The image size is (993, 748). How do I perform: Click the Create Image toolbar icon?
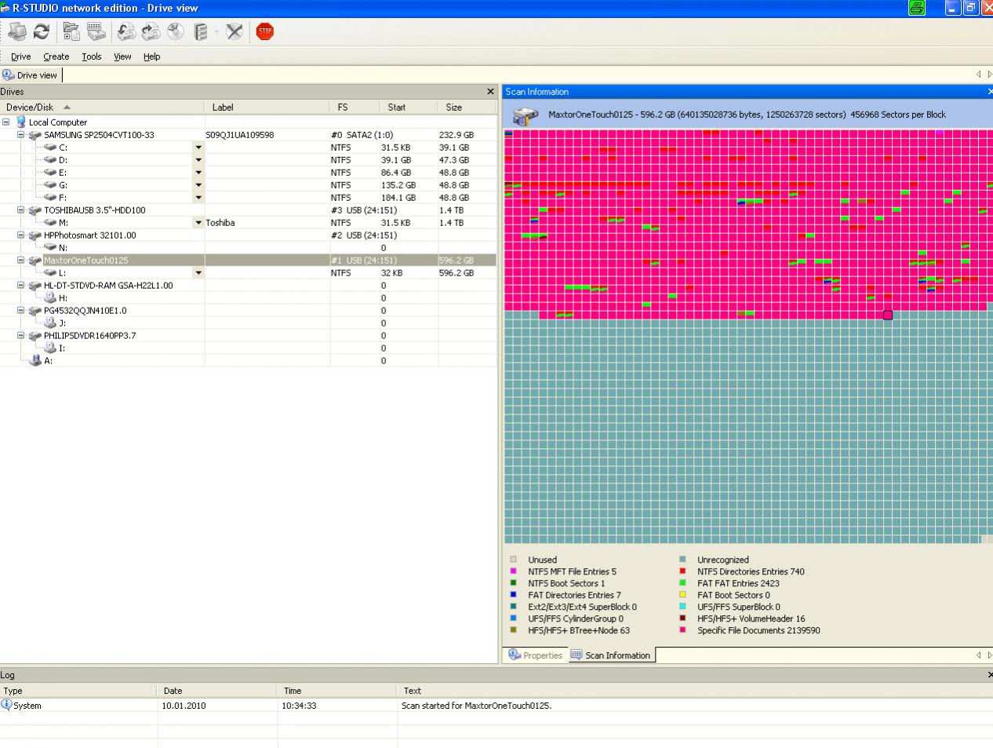[x=151, y=31]
